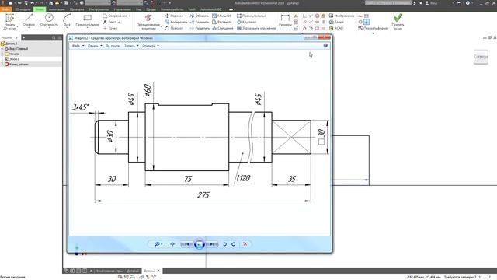Screen dimensions: 497x280
Task: Activate Проецирование геометрии tool
Action: click(148, 22)
